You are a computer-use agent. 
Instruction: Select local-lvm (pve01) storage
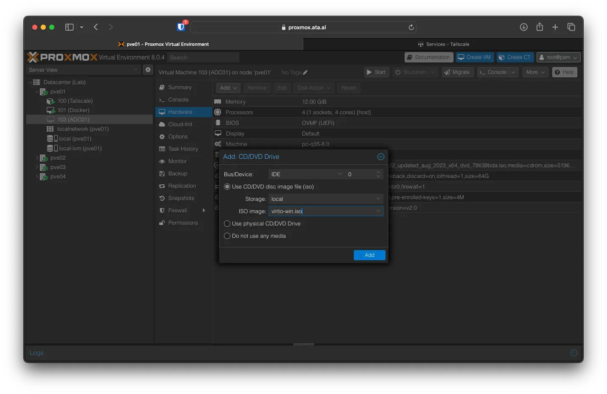(x=80, y=149)
